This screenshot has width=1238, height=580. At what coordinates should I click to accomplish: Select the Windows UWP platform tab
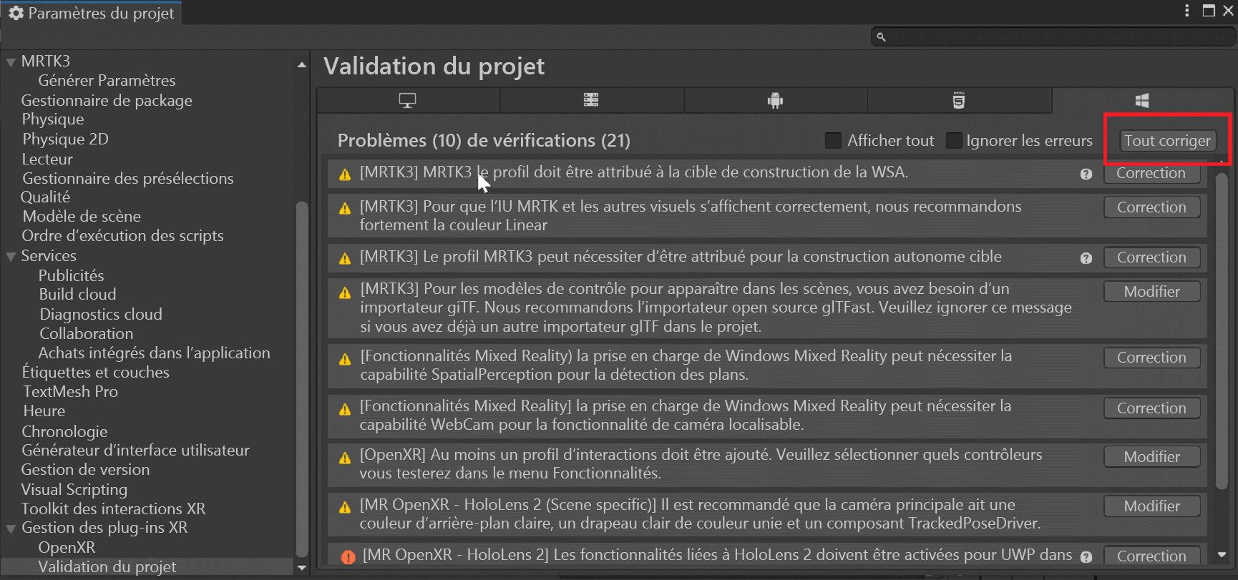click(1142, 100)
